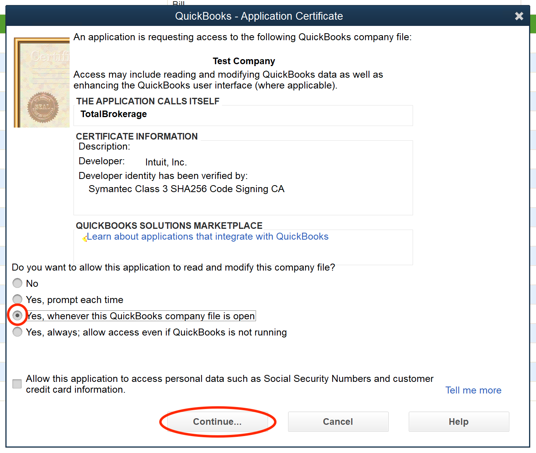Click the "Description:" label
The image size is (536, 453).
point(104,147)
